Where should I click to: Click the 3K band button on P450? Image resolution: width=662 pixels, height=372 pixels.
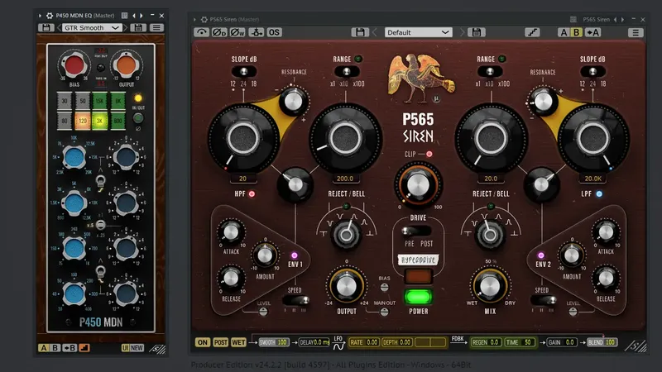(x=99, y=121)
